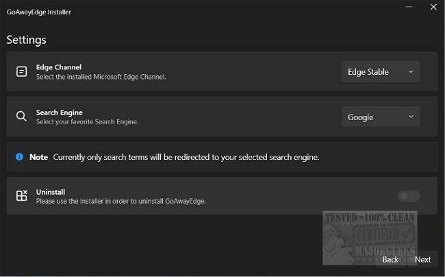445x277 pixels.
Task: Open the Google search engine dropdown
Action: point(381,117)
